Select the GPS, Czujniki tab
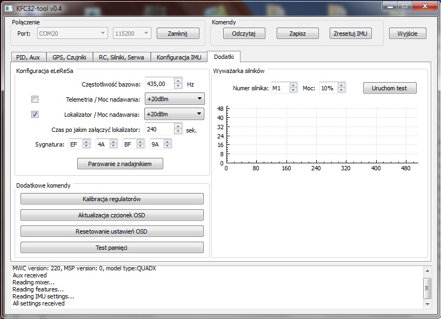The image size is (441, 319). [69, 57]
